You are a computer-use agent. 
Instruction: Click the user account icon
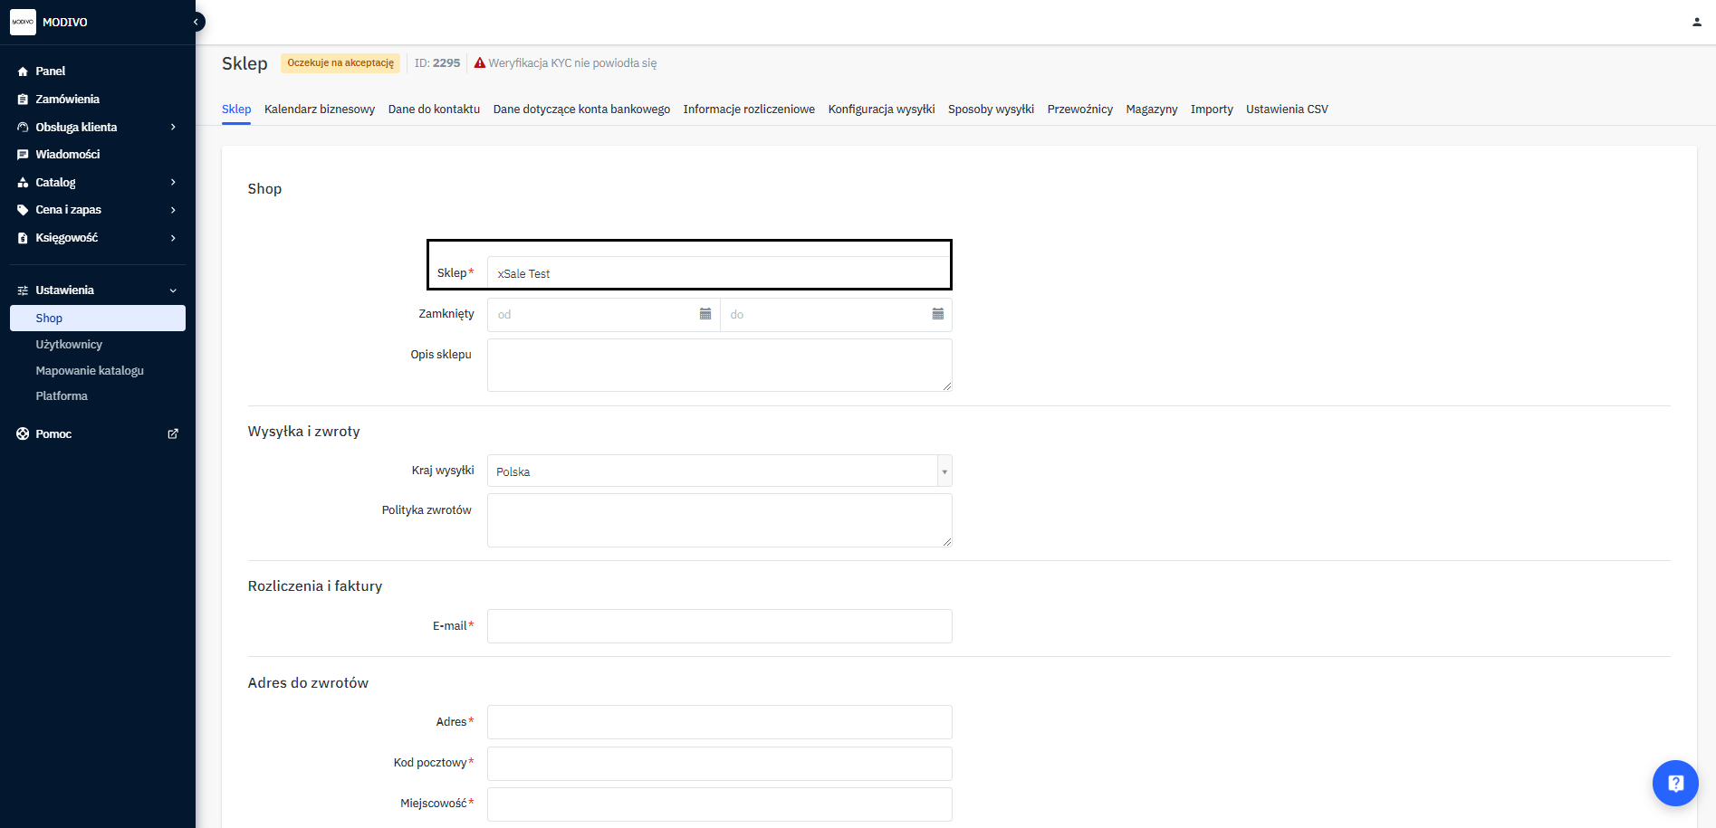pyautogui.click(x=1696, y=22)
